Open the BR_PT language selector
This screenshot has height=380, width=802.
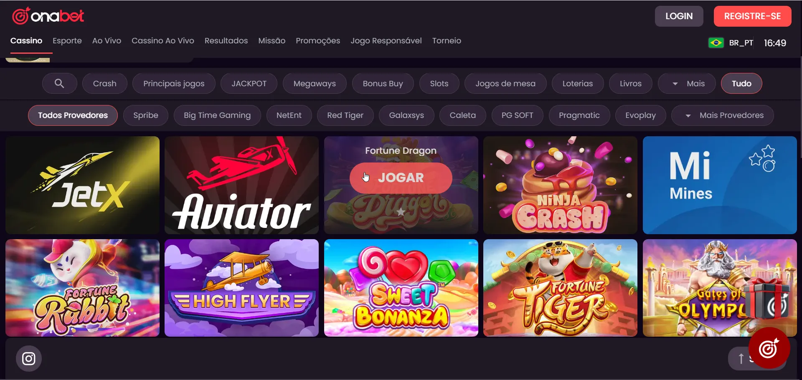point(741,43)
